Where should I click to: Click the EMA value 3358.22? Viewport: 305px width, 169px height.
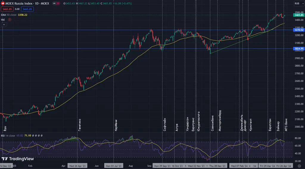pos(23,15)
